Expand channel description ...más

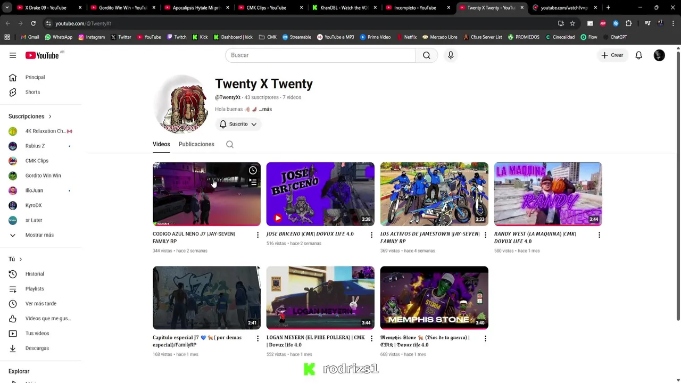[x=265, y=109]
